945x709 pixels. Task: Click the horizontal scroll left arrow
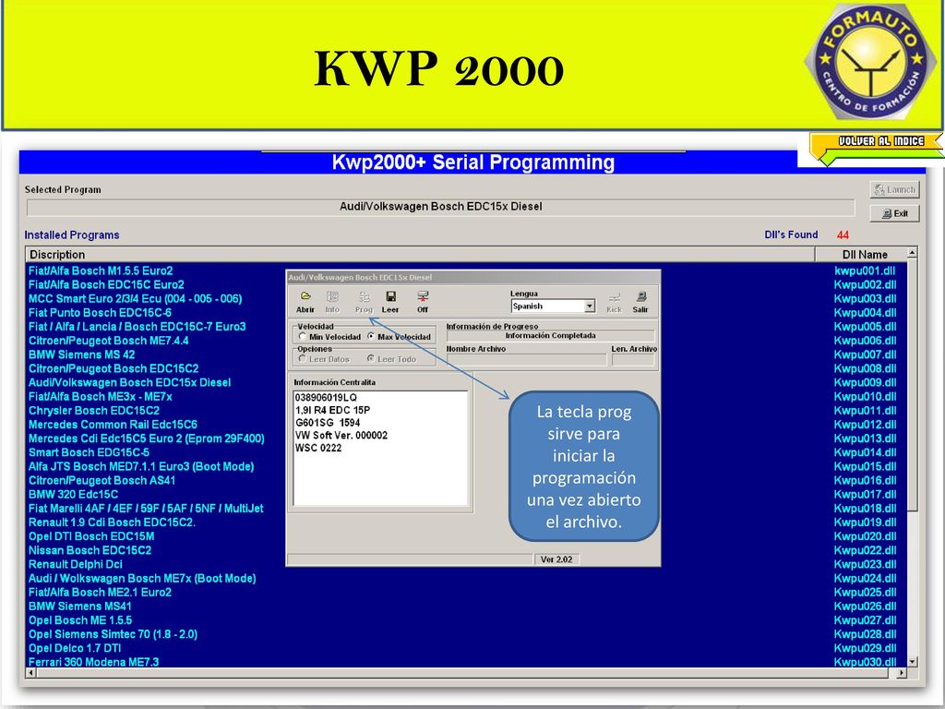point(31,672)
